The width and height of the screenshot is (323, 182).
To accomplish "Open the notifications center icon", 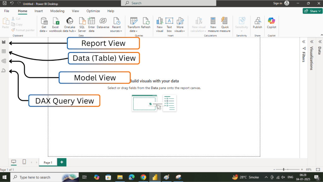I will coord(317,177).
